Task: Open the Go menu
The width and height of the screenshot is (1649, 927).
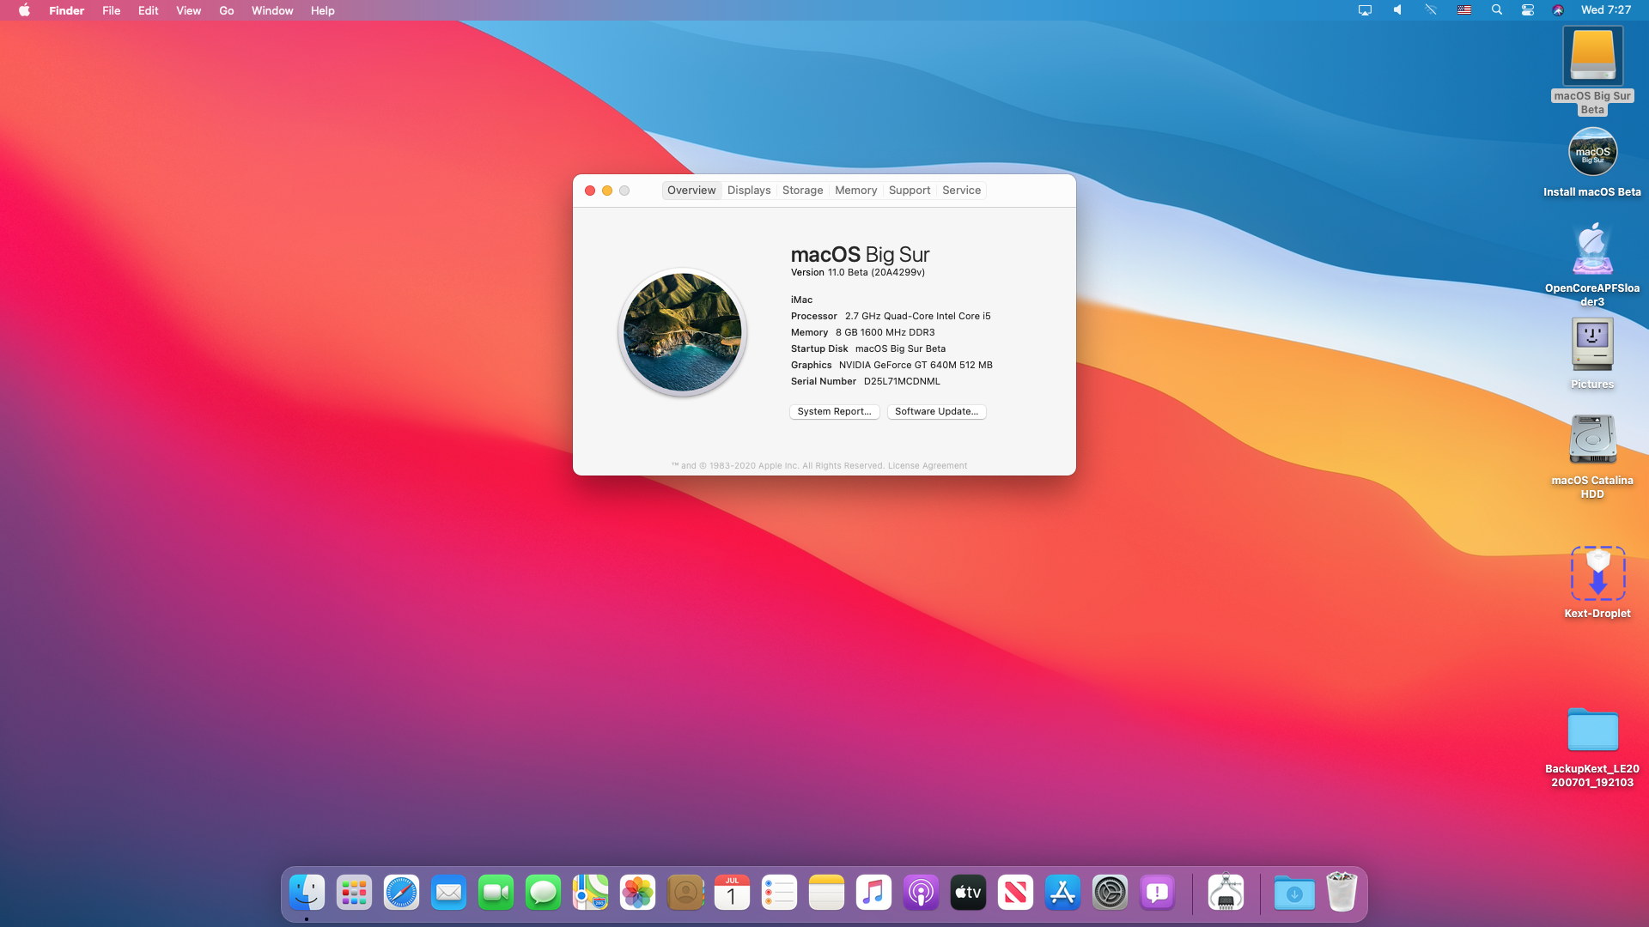Action: (226, 10)
